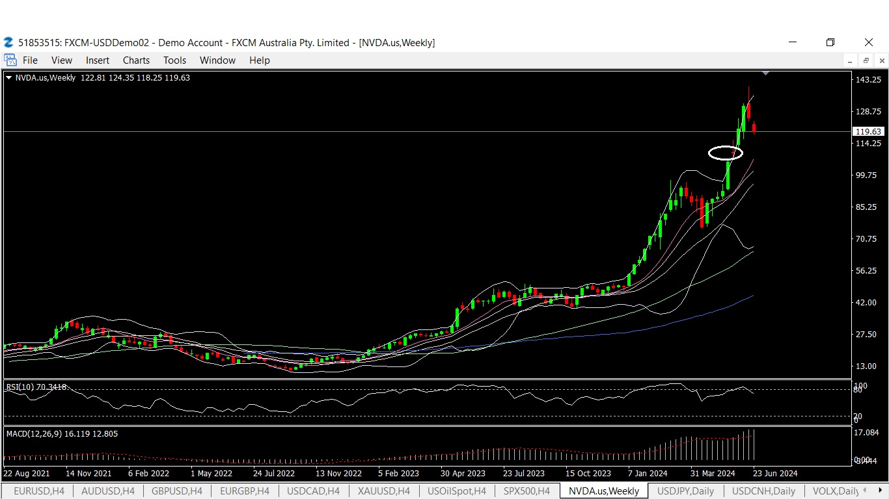Open the Charts menu

pos(136,60)
